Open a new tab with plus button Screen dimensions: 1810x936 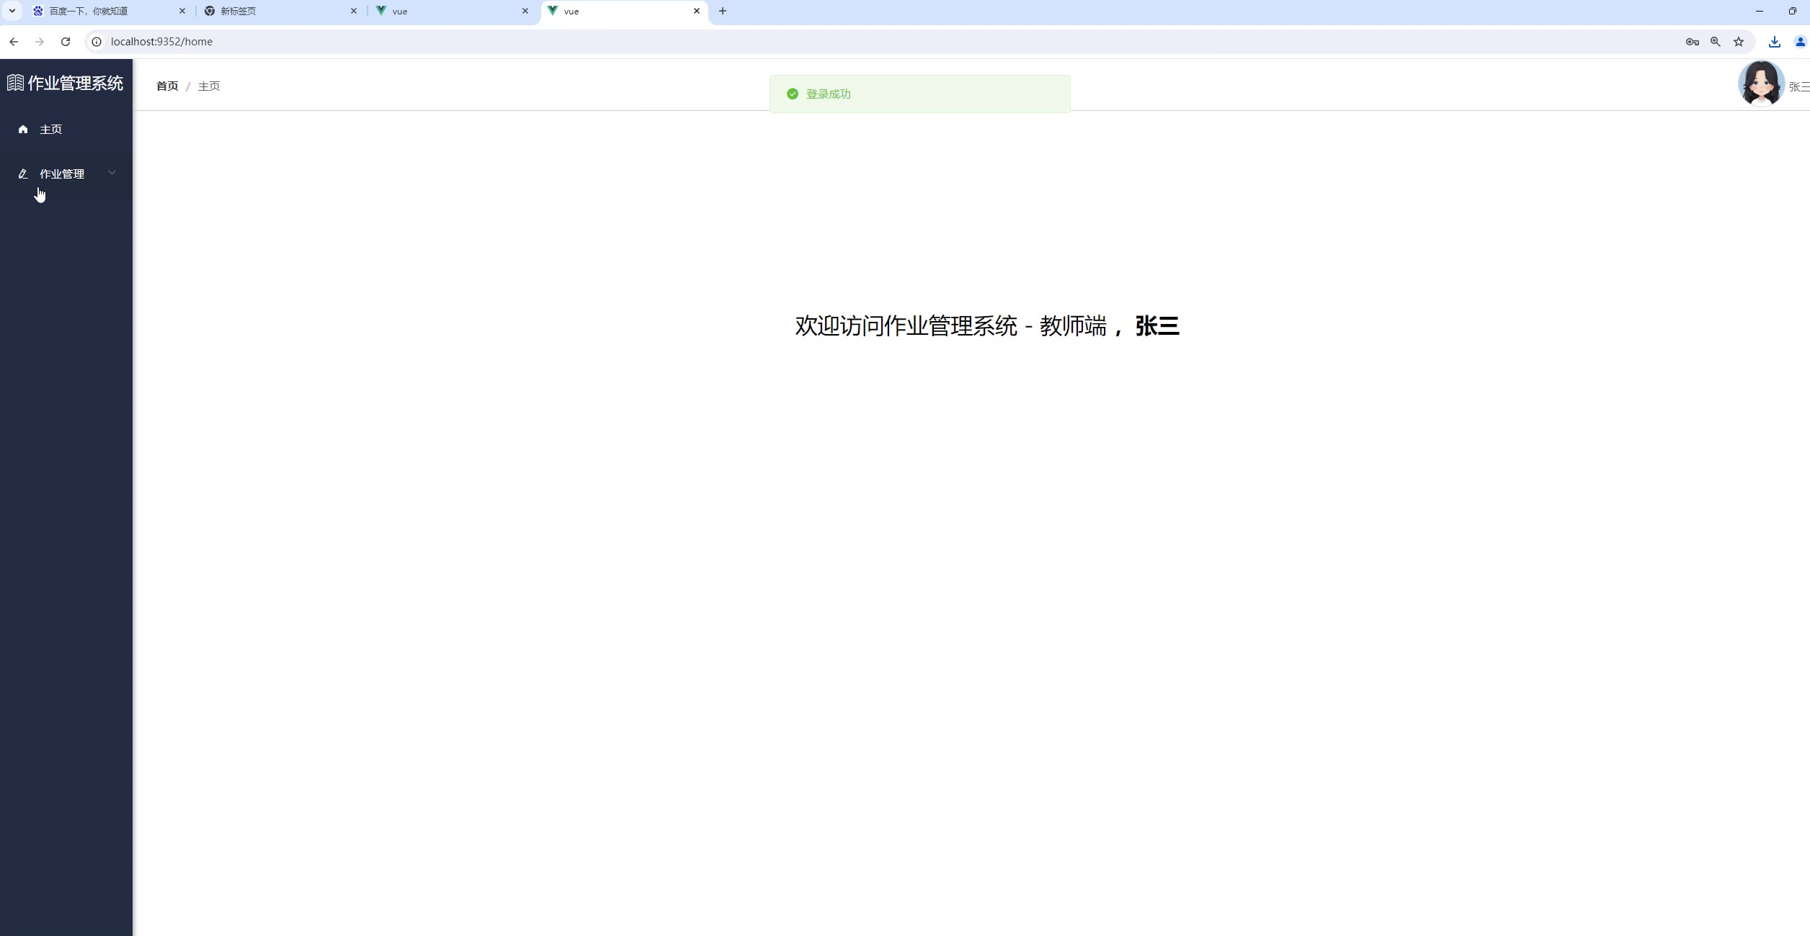(723, 11)
